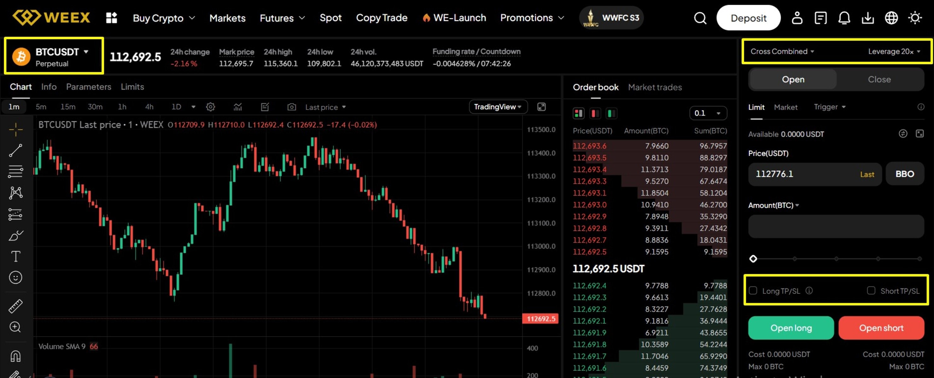Select the ruler measure tool
The height and width of the screenshot is (378, 934).
15,306
